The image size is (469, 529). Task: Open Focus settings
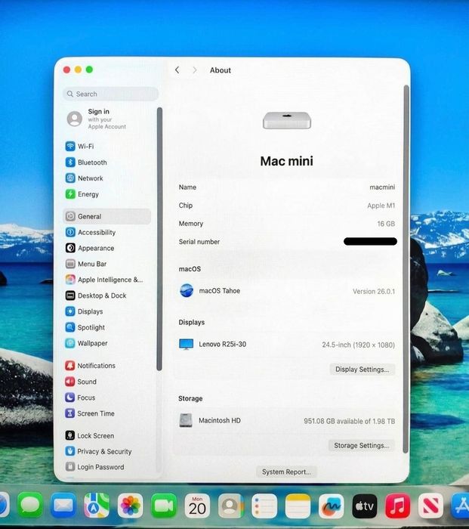(80, 398)
